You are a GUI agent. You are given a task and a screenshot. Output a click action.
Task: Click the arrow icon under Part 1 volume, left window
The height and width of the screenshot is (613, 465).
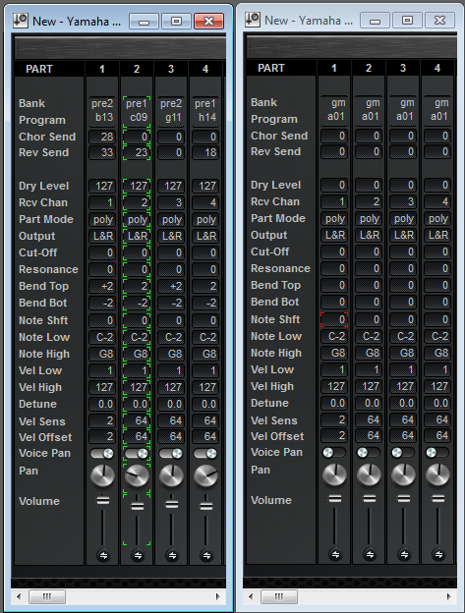click(103, 555)
